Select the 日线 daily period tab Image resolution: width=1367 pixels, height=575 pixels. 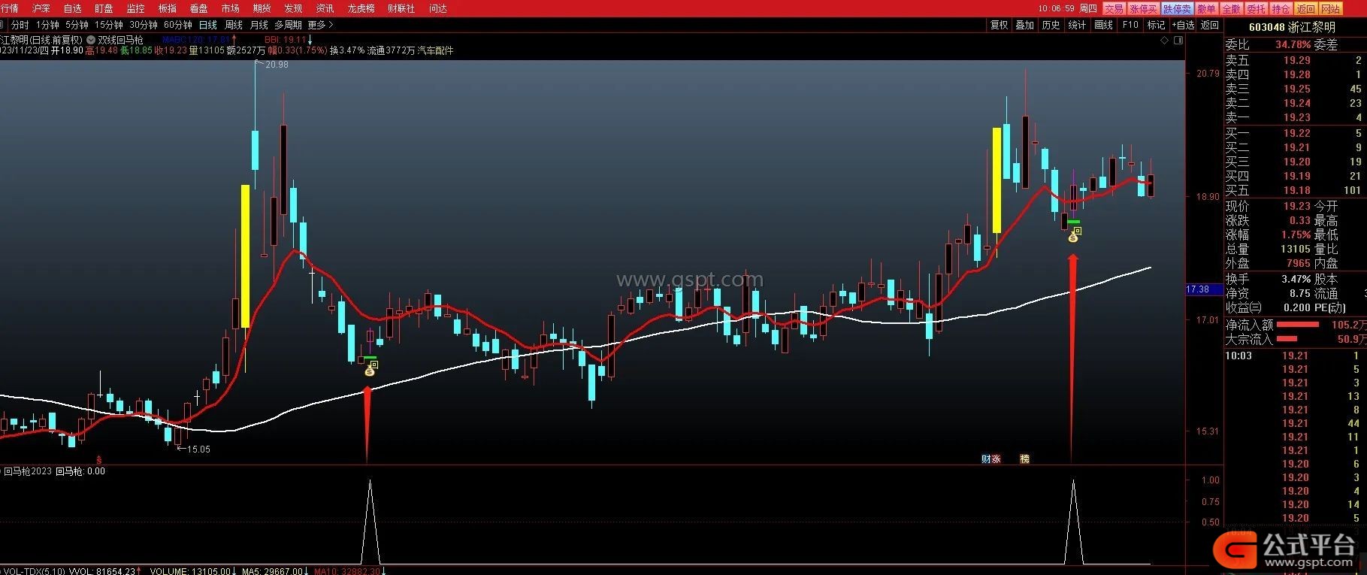[207, 25]
